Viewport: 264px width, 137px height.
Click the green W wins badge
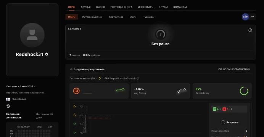214,109
